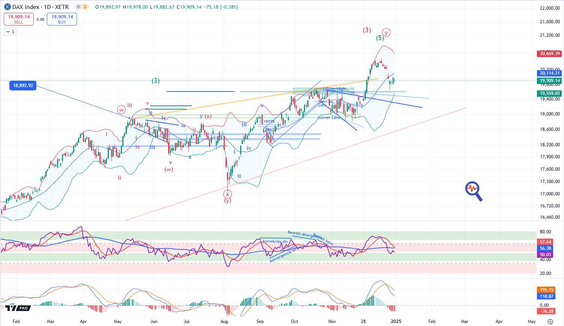Select the Lower High annotation text

coord(334,89)
